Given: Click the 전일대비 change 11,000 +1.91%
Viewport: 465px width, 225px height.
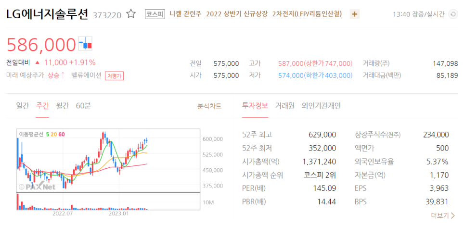Looking at the screenshot, I should 70,62.
